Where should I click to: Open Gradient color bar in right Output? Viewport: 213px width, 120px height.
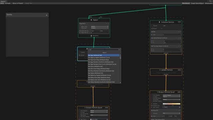point(172,104)
